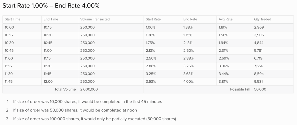Click the page heading Start Rate 1.00%
The width and height of the screenshot is (297, 125).
(x=51, y=6)
